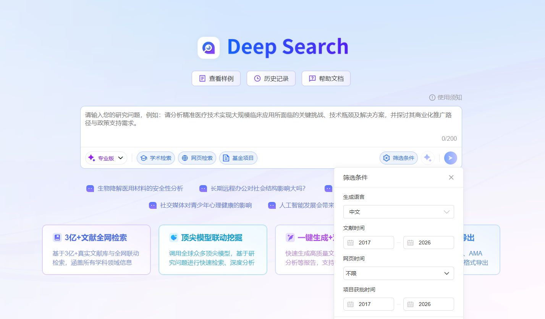Click globe icon in 网页检索
Viewport: 545px width, 319px height.
pos(185,158)
